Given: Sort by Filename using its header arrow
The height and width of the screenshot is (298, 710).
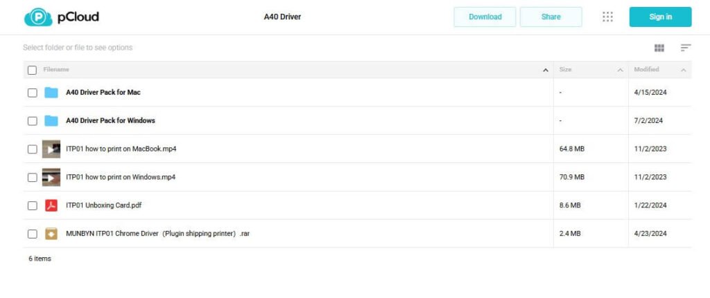Looking at the screenshot, I should pos(546,70).
